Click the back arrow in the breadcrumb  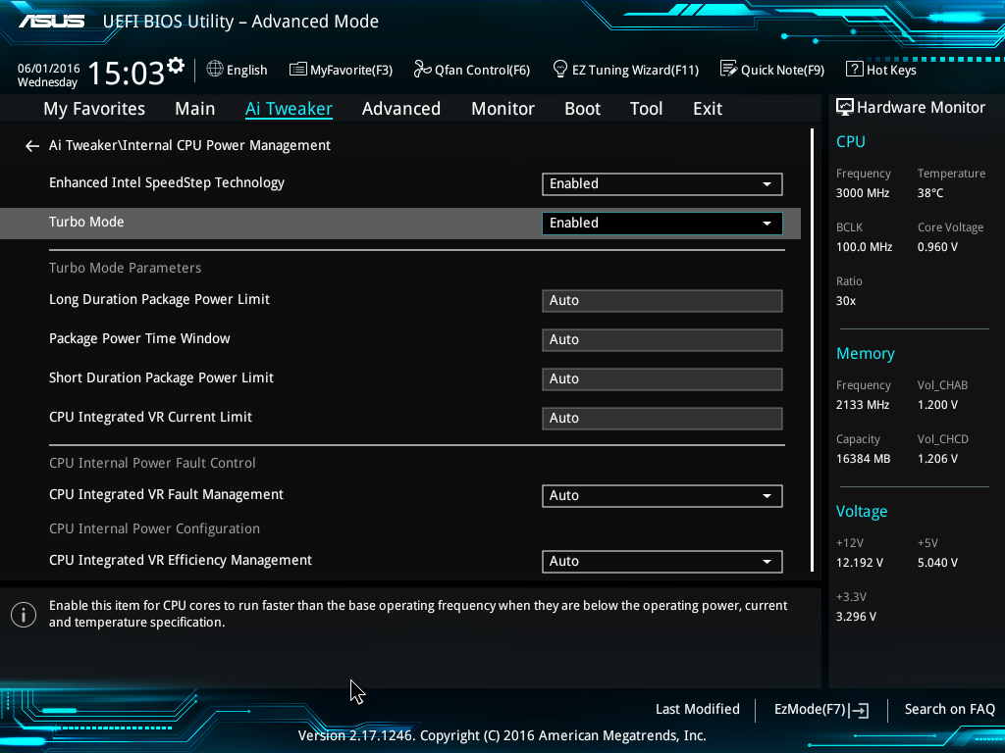coord(32,147)
